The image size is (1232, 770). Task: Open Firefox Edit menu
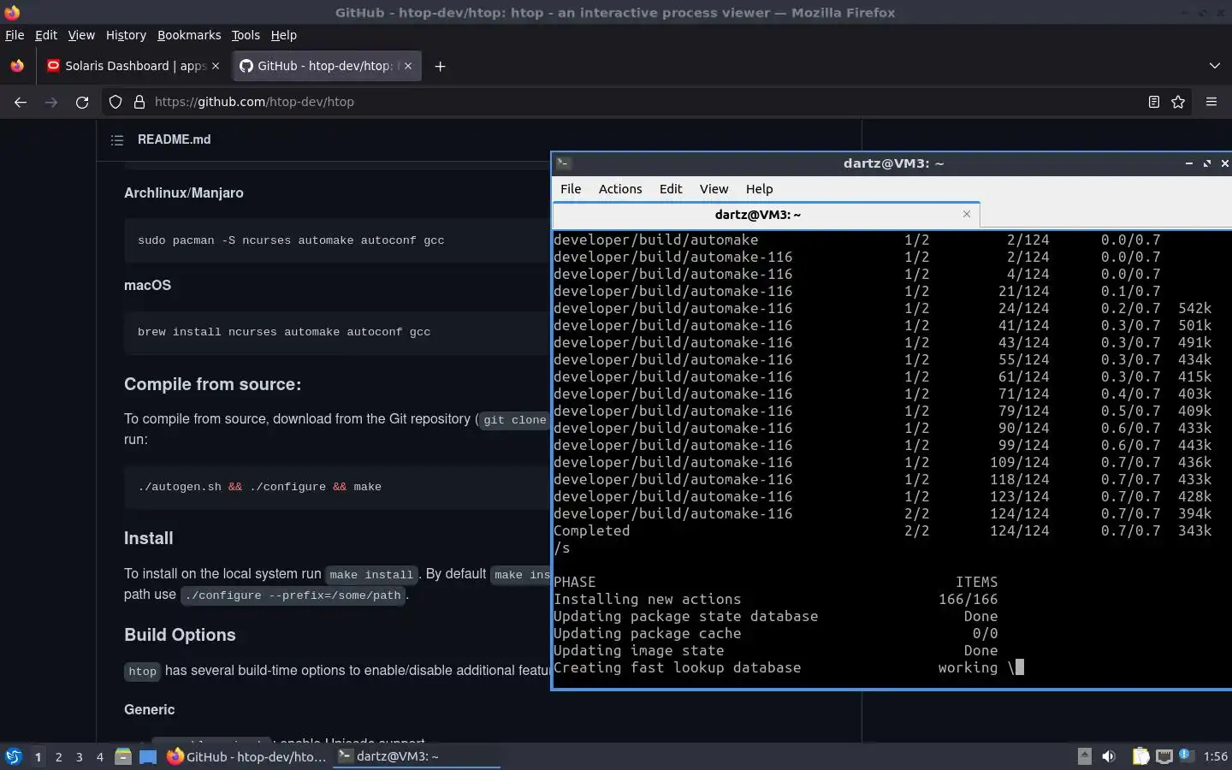pos(45,35)
